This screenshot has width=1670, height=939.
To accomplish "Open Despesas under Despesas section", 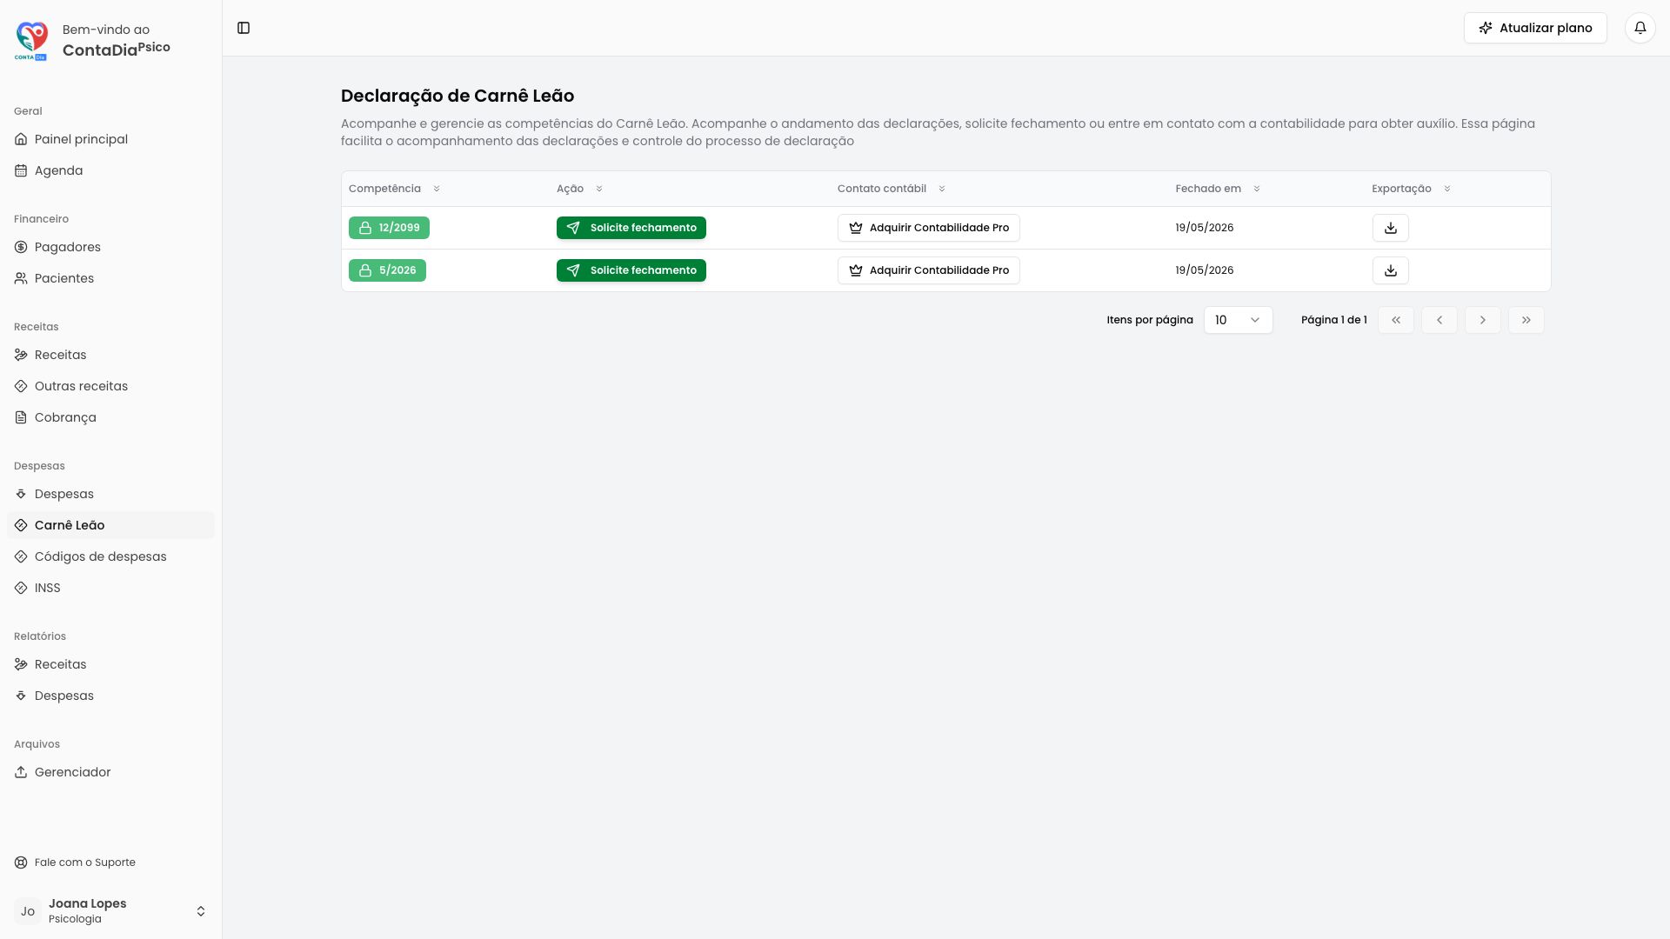I will (110, 494).
